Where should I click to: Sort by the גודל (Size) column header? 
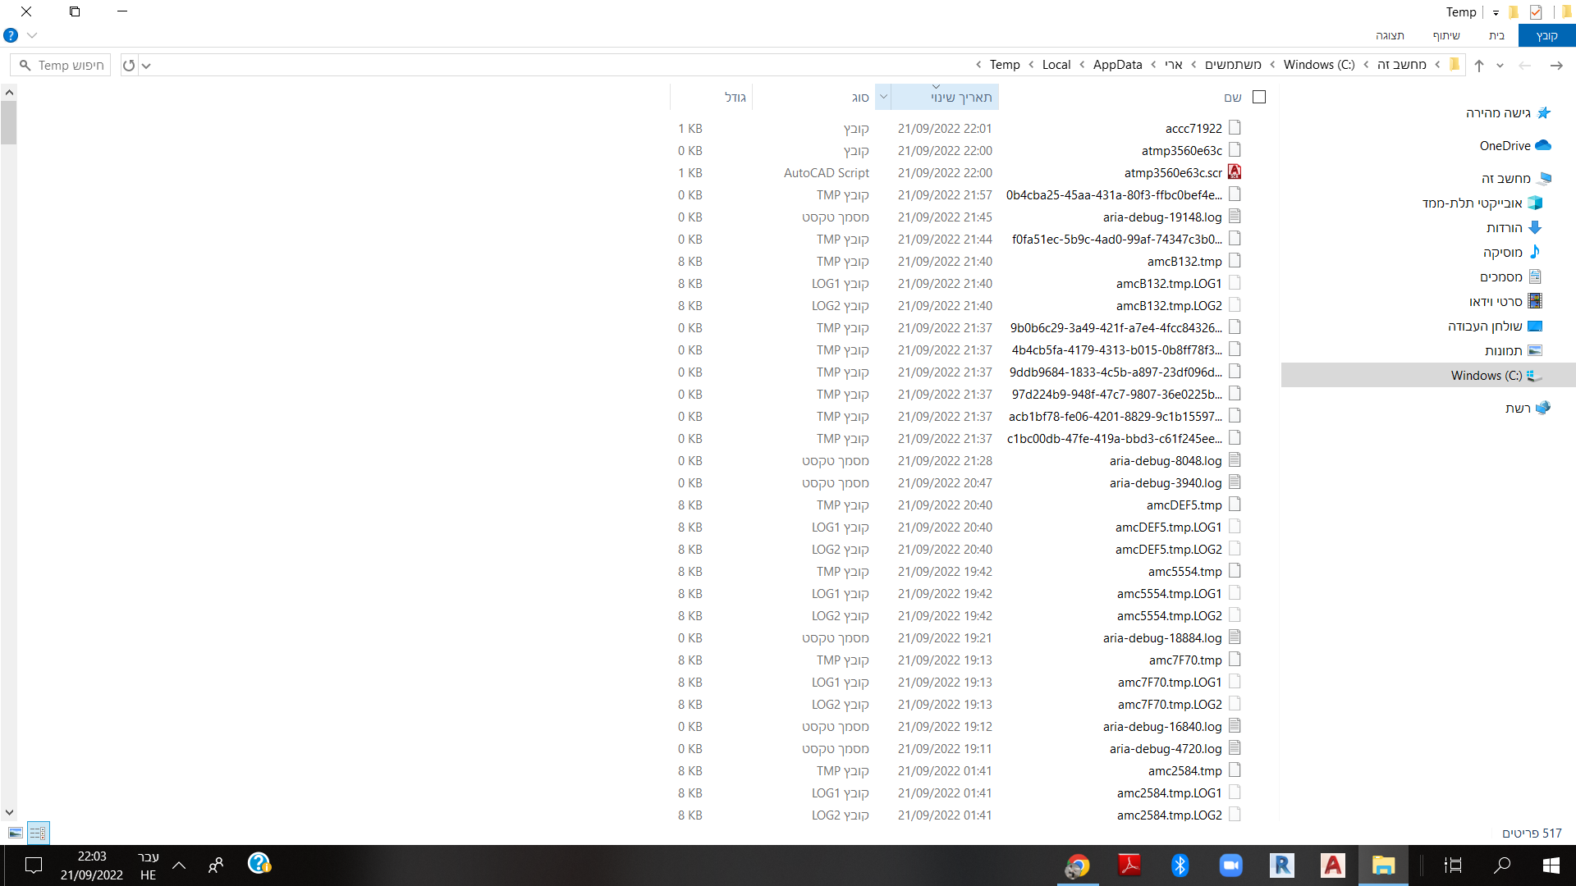(x=735, y=97)
